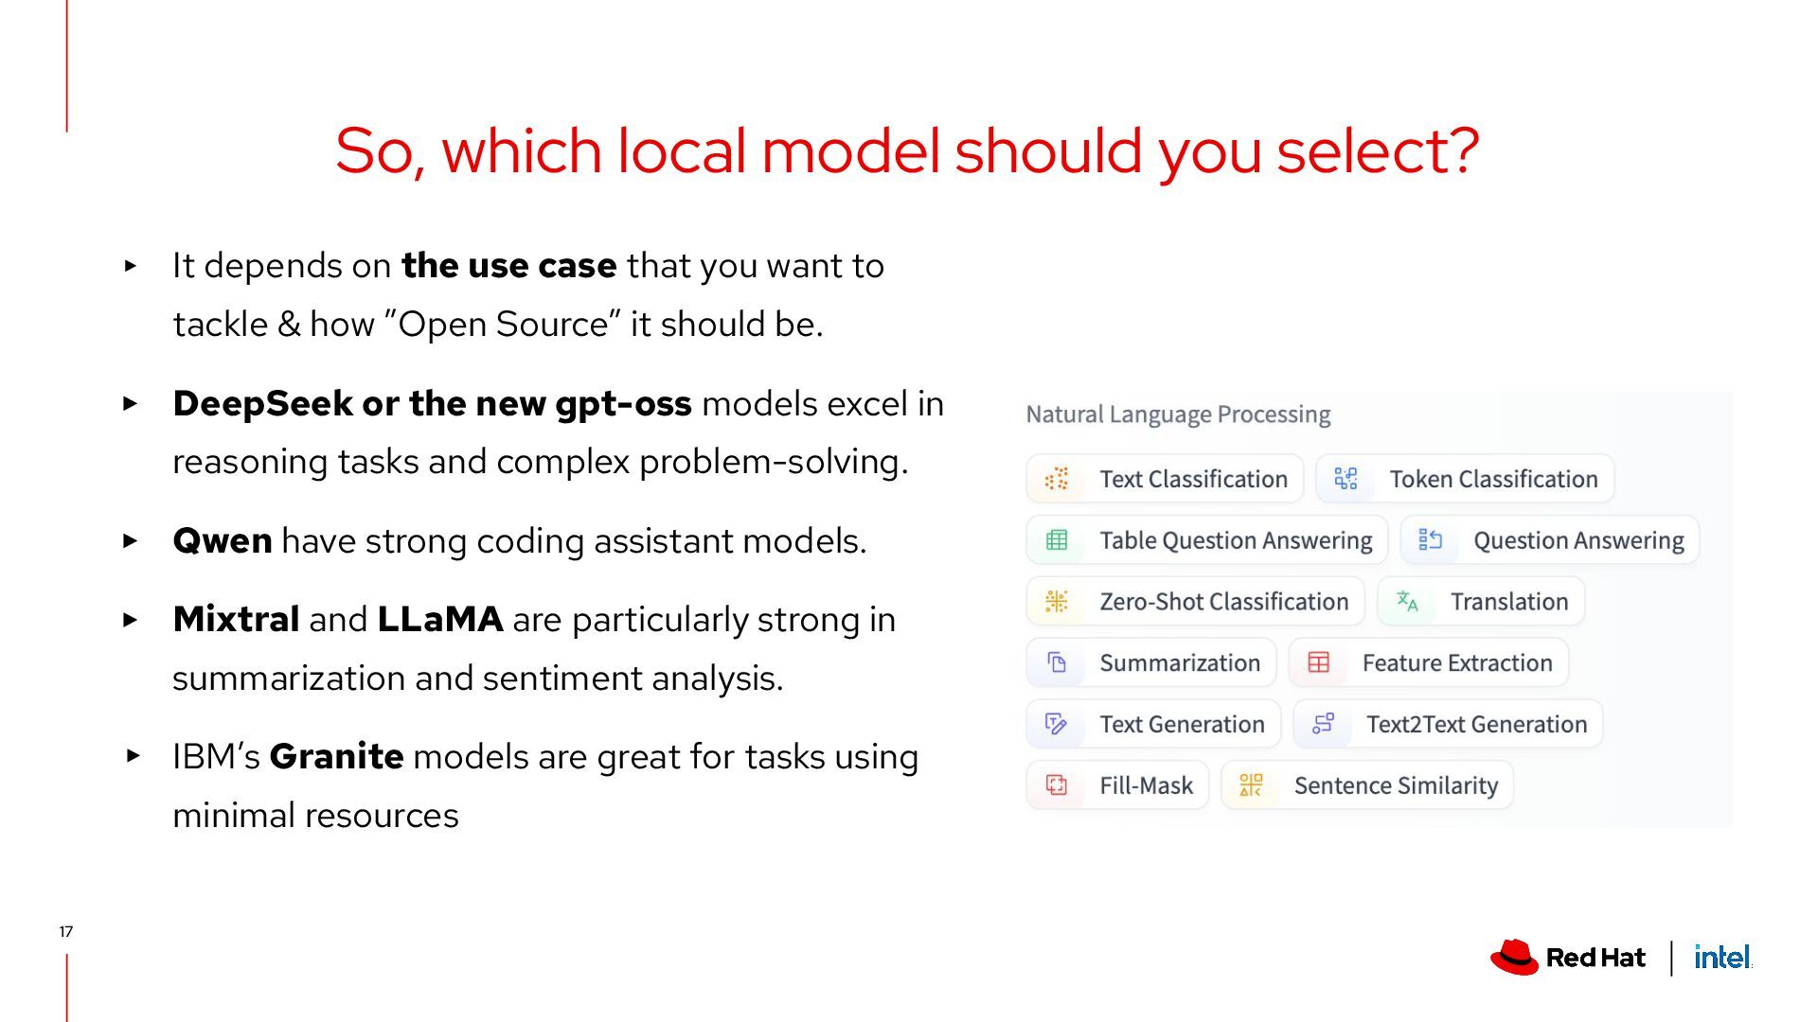Click the Text Generation pencil icon
Viewport: 1818px width, 1022px height.
1057,725
